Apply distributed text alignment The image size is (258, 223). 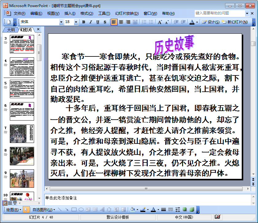135,22
